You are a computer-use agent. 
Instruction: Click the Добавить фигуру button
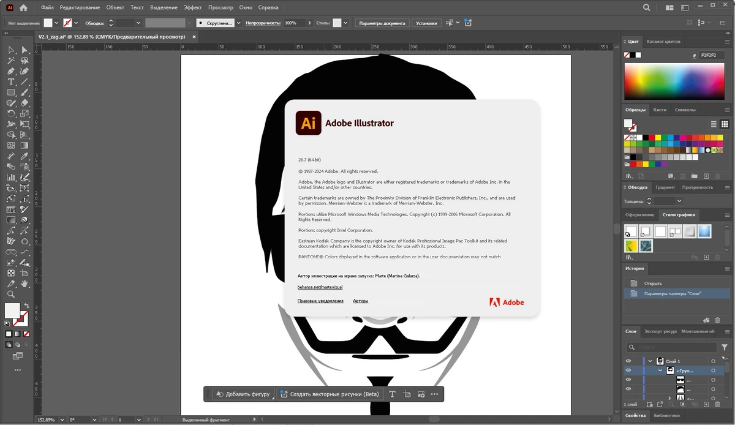pos(243,394)
